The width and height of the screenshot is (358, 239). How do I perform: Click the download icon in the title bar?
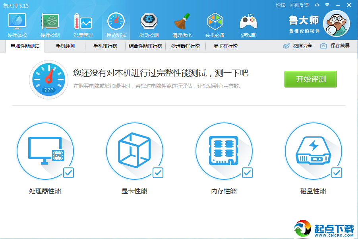click(317, 5)
